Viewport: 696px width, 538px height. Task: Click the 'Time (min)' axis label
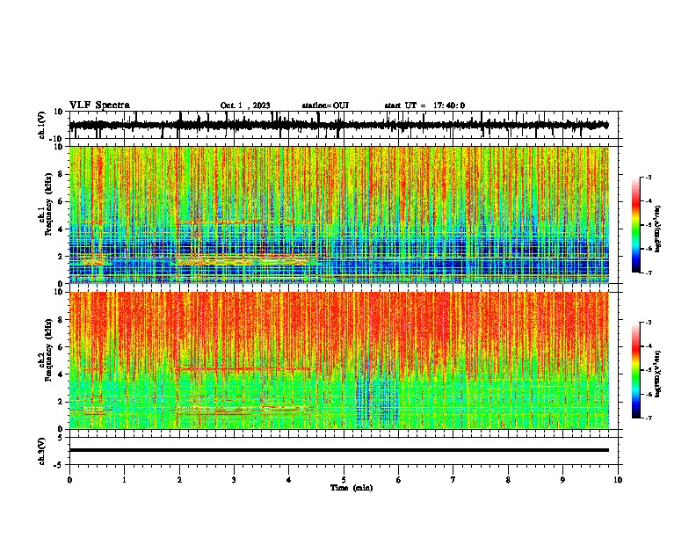pos(352,488)
